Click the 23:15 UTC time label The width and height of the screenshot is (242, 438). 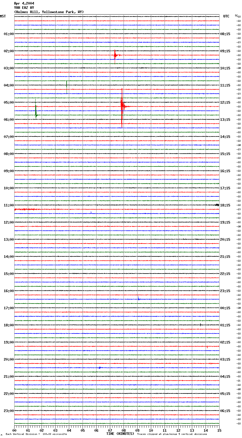pyautogui.click(x=225, y=291)
